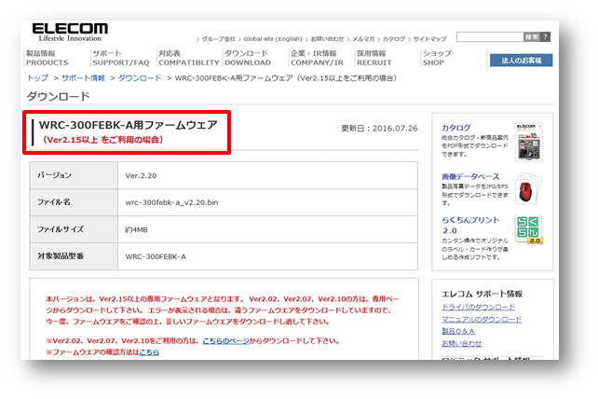Open the マニュアルのダウンロード link
This screenshot has width=598, height=399.
tap(482, 319)
